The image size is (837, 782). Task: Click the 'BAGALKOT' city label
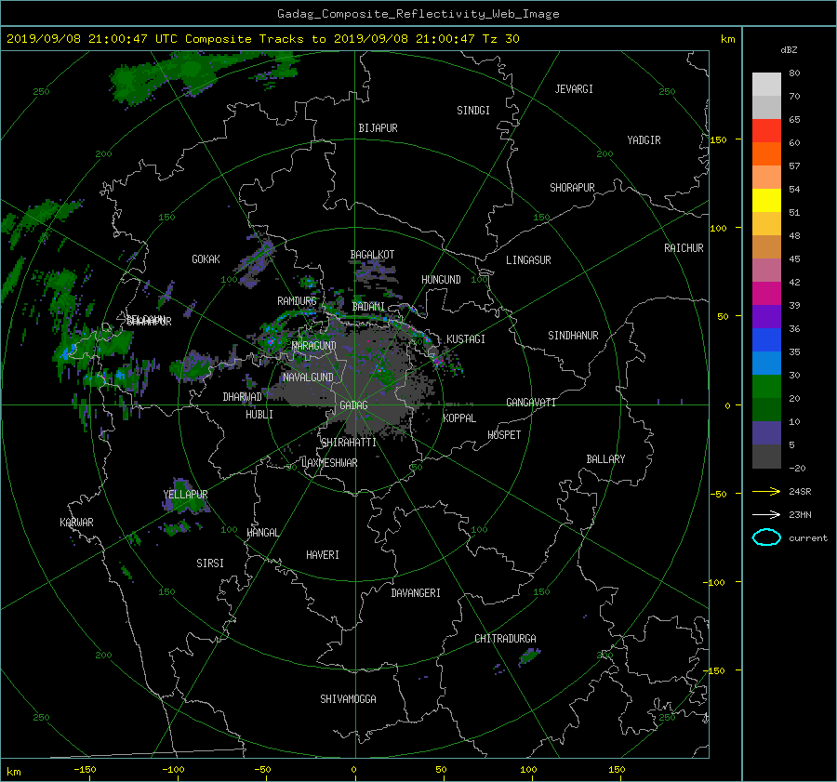pyautogui.click(x=372, y=255)
